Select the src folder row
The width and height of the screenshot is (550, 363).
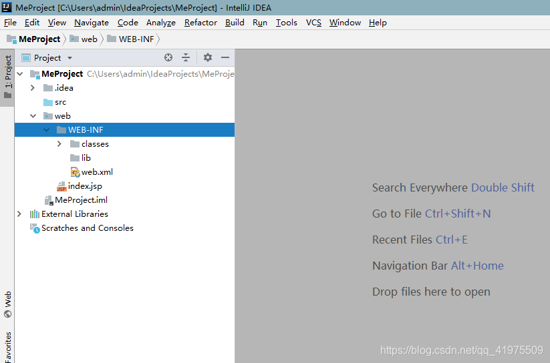tap(124, 102)
